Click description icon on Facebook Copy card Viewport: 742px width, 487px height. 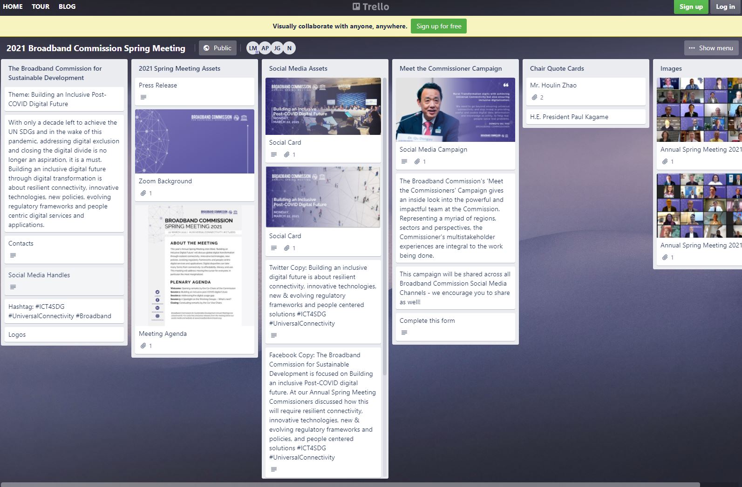click(274, 469)
